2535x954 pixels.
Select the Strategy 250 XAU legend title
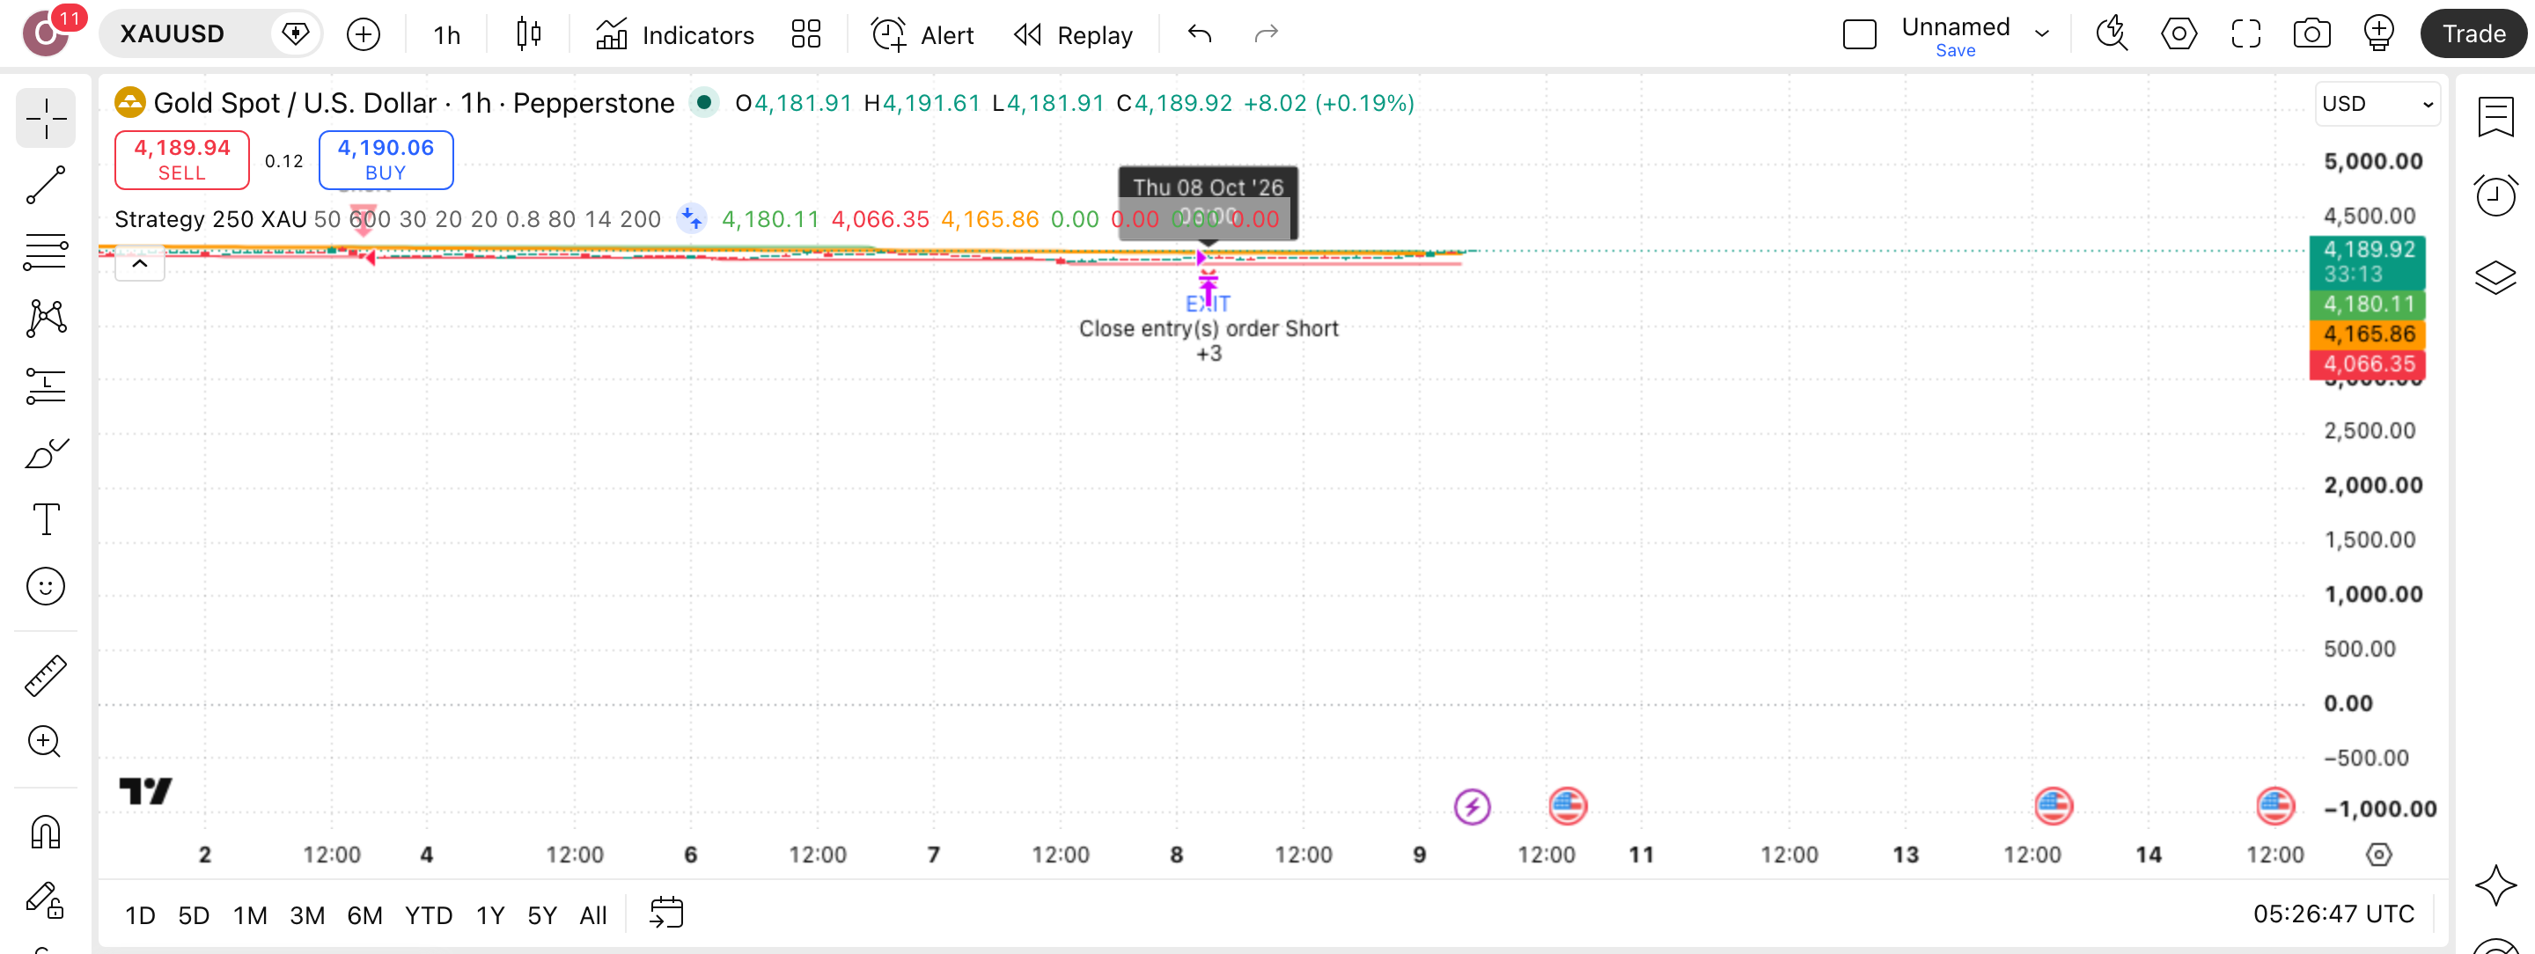(210, 219)
